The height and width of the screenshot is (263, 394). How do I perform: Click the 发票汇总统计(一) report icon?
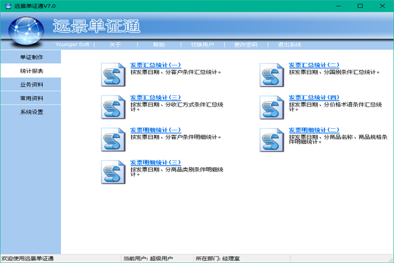click(113, 75)
